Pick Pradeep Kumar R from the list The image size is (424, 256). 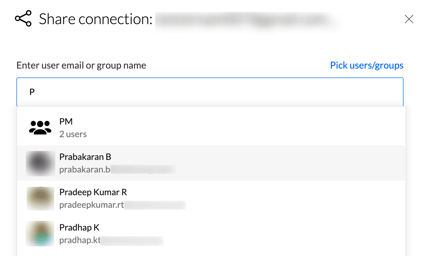tap(93, 192)
